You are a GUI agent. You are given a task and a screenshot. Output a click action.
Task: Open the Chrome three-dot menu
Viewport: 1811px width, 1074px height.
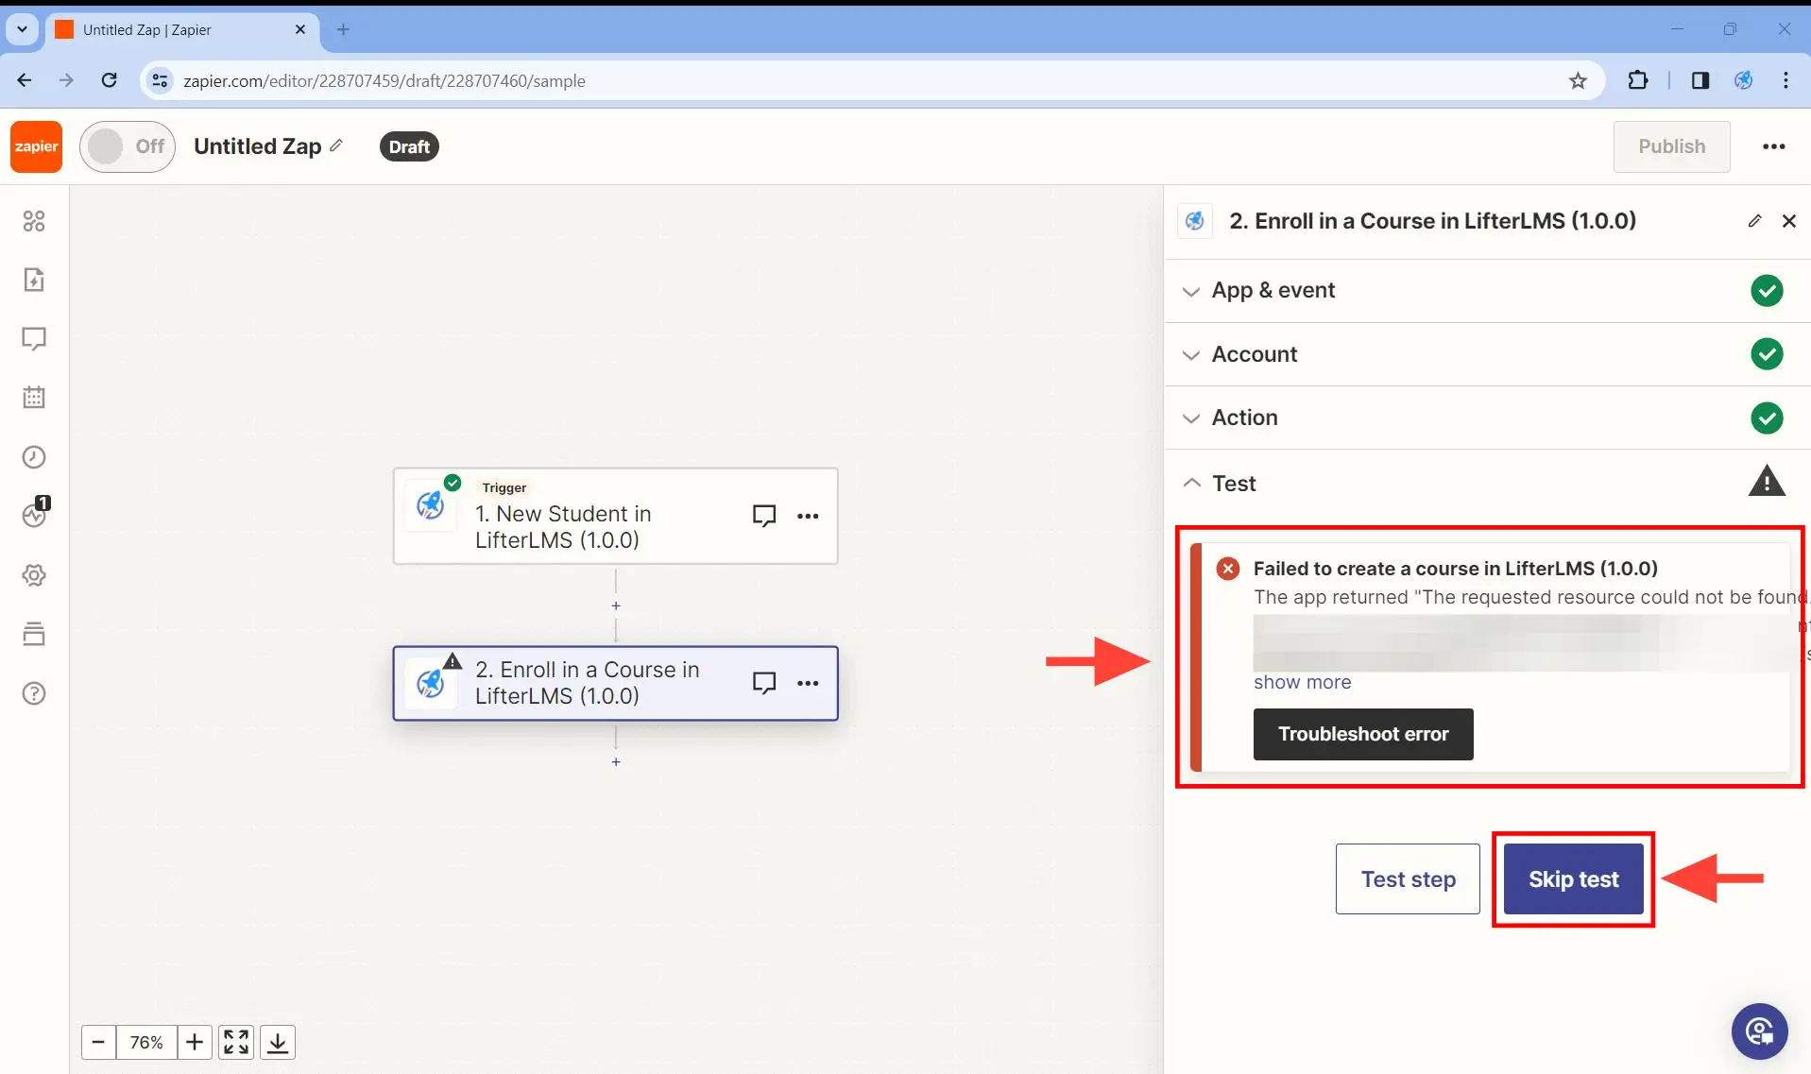click(1785, 80)
